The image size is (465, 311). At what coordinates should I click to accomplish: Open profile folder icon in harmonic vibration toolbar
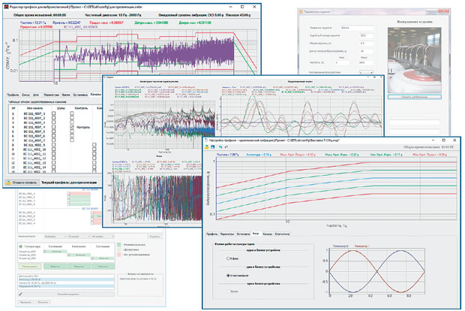click(207, 147)
